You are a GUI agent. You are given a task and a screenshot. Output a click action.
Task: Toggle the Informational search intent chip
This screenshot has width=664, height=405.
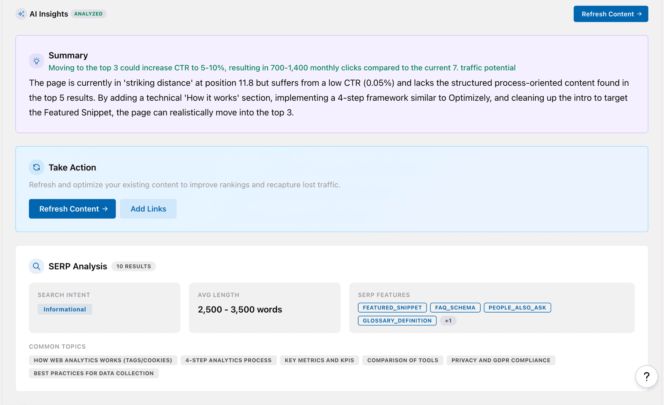pos(64,309)
